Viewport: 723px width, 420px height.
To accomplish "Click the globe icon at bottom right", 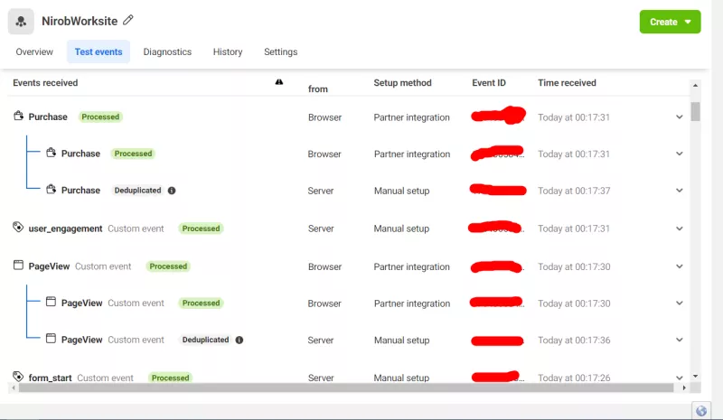I will (701, 411).
